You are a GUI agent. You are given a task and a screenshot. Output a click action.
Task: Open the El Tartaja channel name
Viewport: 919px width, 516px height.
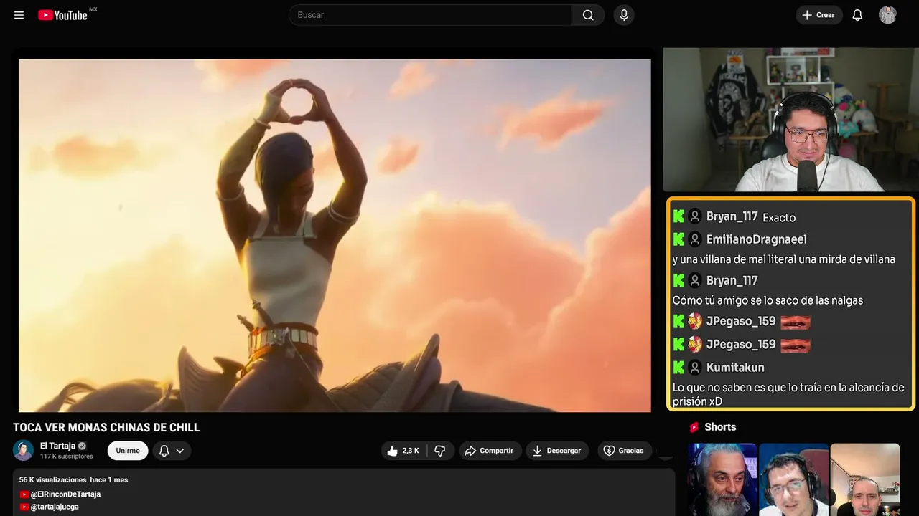tap(57, 446)
